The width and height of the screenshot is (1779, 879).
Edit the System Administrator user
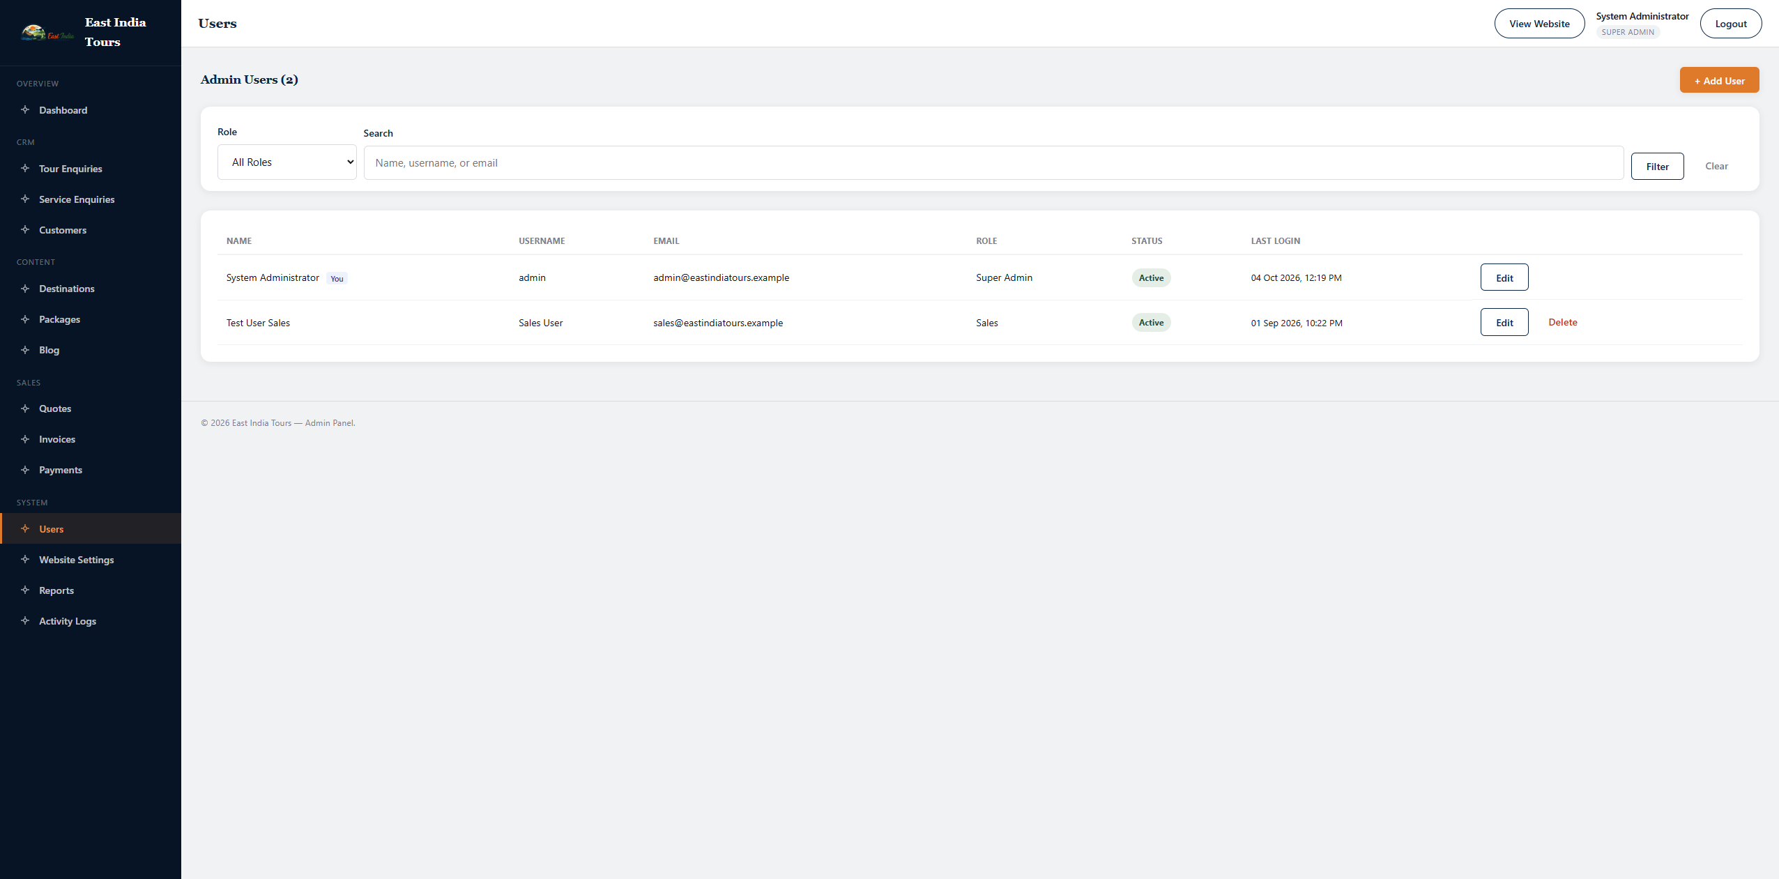click(x=1504, y=277)
